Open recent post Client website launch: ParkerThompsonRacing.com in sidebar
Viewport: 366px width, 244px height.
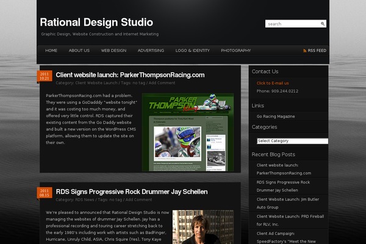coord(284,169)
